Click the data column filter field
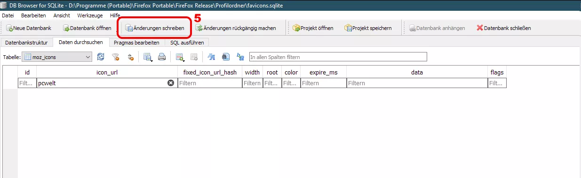The width and height of the screenshot is (581, 178). coord(417,83)
